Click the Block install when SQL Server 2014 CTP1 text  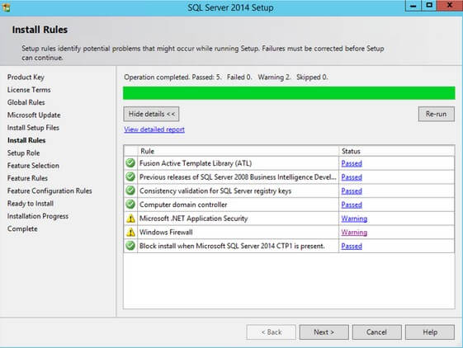[232, 246]
